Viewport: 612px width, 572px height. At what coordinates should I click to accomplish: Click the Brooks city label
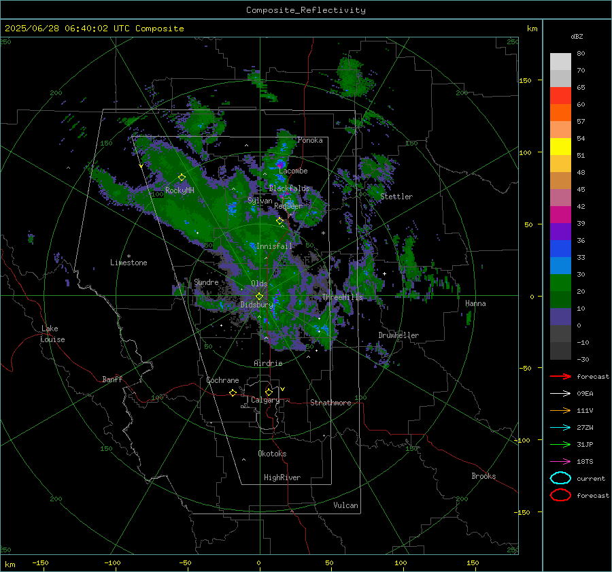click(483, 476)
